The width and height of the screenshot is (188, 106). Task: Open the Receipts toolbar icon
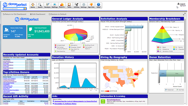pos(47,6)
